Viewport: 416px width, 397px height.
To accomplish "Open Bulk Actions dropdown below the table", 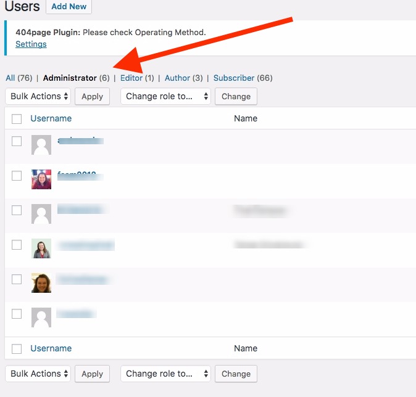I will click(38, 374).
